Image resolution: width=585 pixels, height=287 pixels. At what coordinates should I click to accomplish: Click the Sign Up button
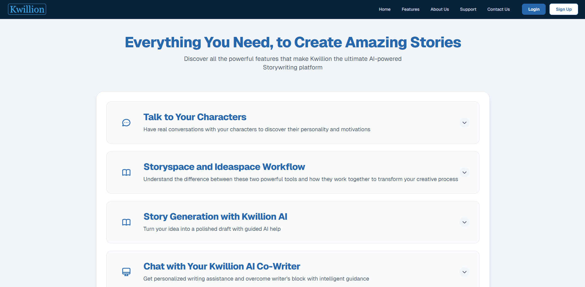(x=563, y=9)
